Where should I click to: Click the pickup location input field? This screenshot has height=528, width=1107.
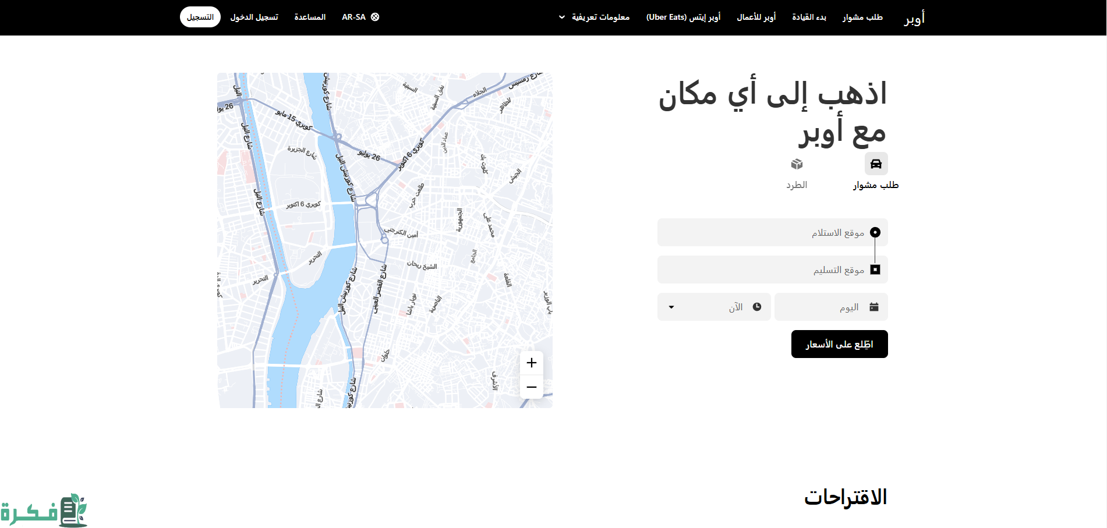pyautogui.click(x=763, y=233)
